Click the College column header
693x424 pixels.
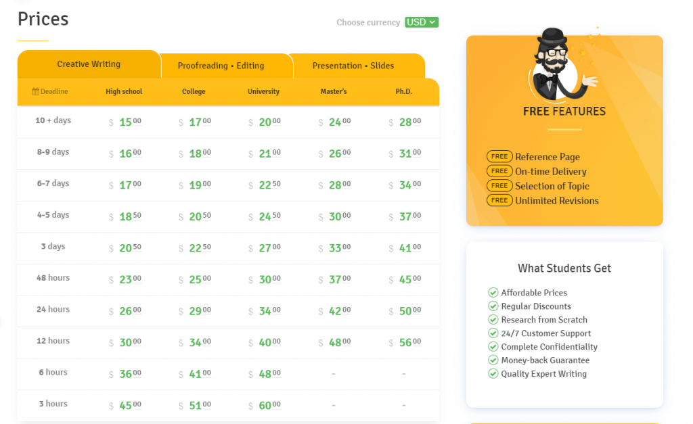tap(194, 91)
